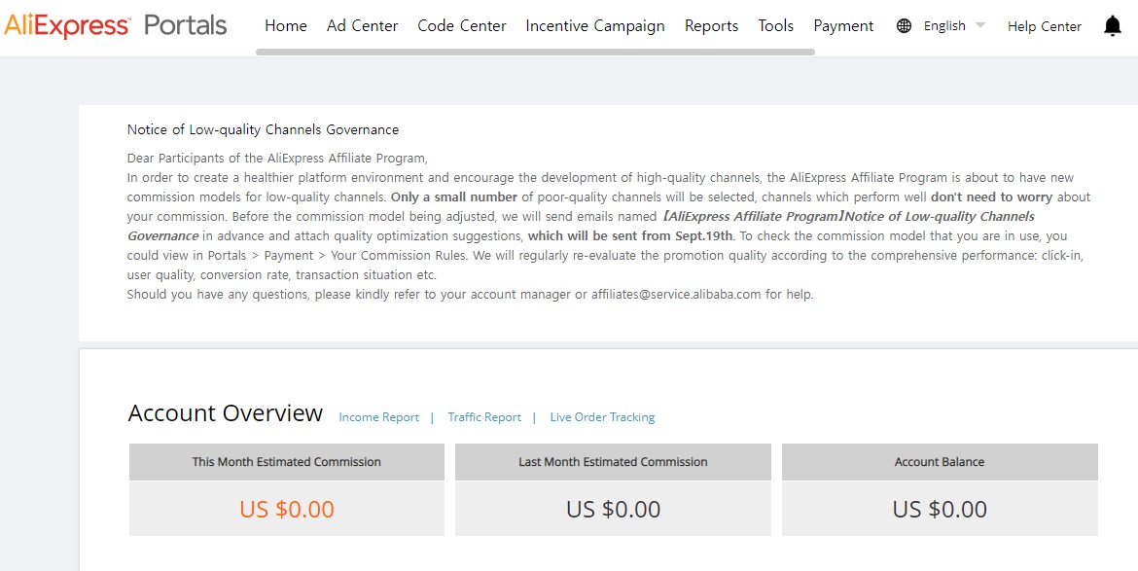Click the Account Balance header

click(940, 461)
